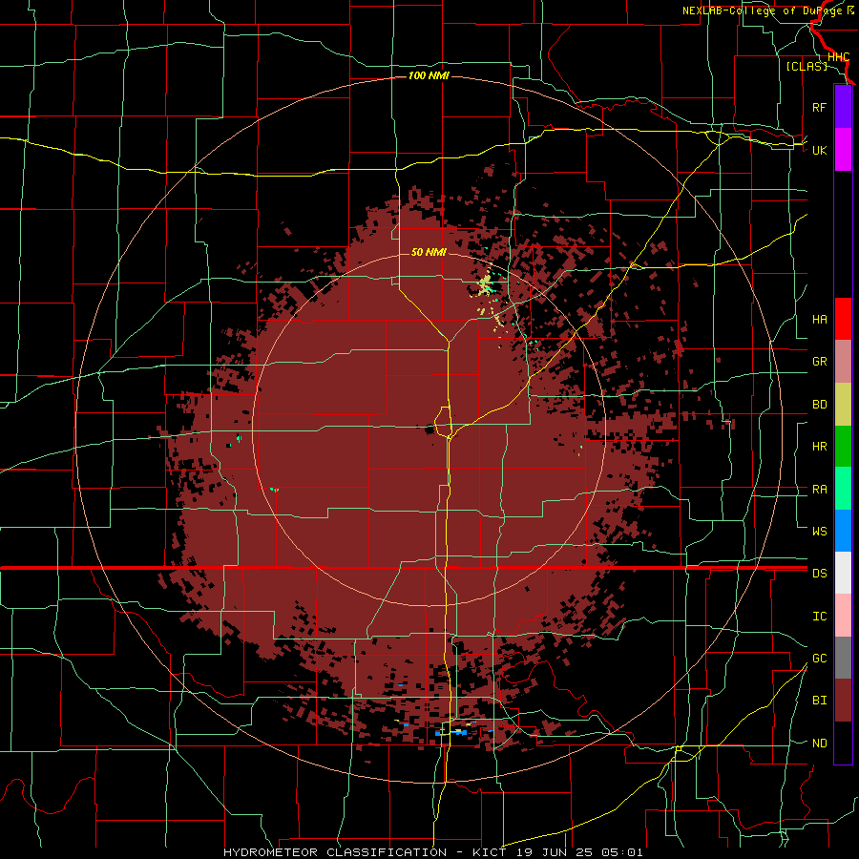Select the "GC" legend label
The image size is (859, 859).
[x=819, y=658]
